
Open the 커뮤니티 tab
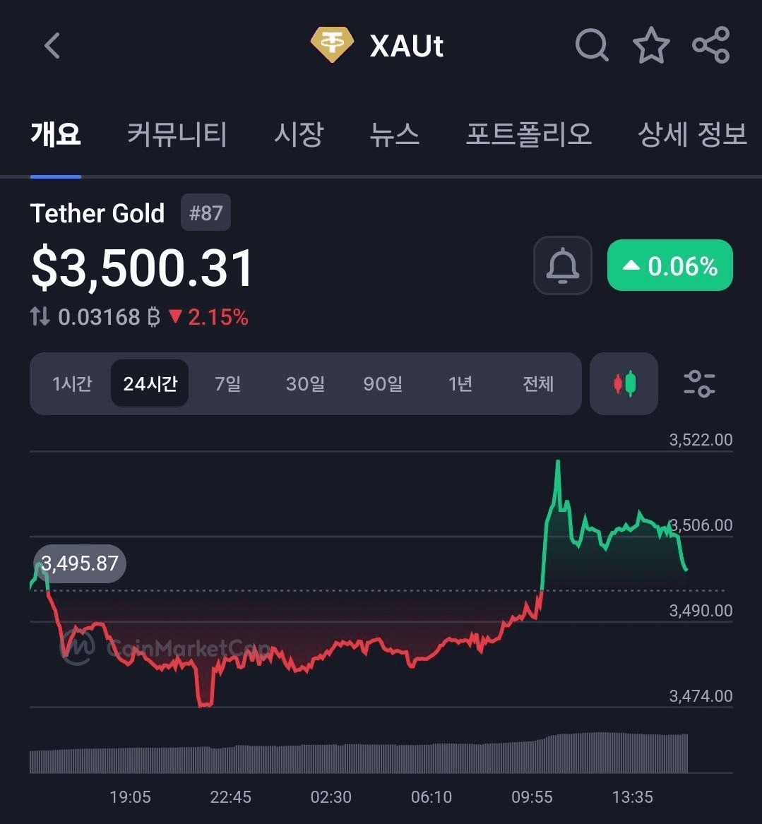click(177, 134)
